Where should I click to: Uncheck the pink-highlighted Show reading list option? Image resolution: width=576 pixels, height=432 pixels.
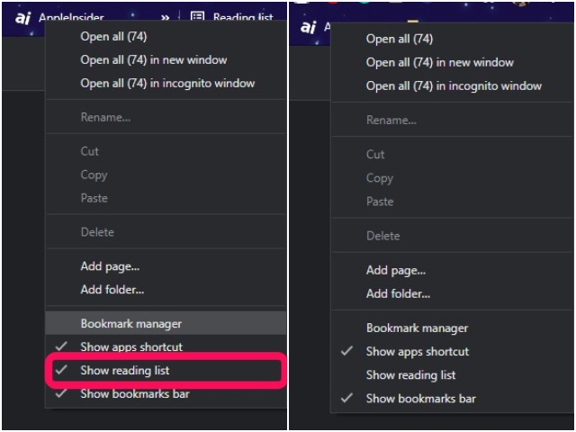pos(124,370)
